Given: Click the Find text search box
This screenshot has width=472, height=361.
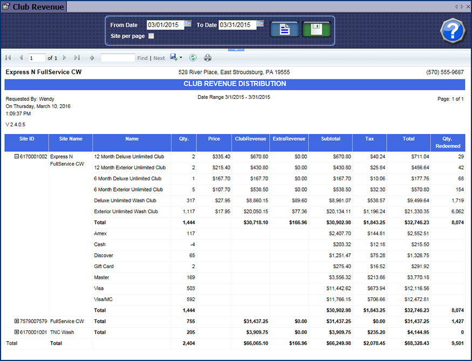Looking at the screenshot, I should click(x=118, y=58).
